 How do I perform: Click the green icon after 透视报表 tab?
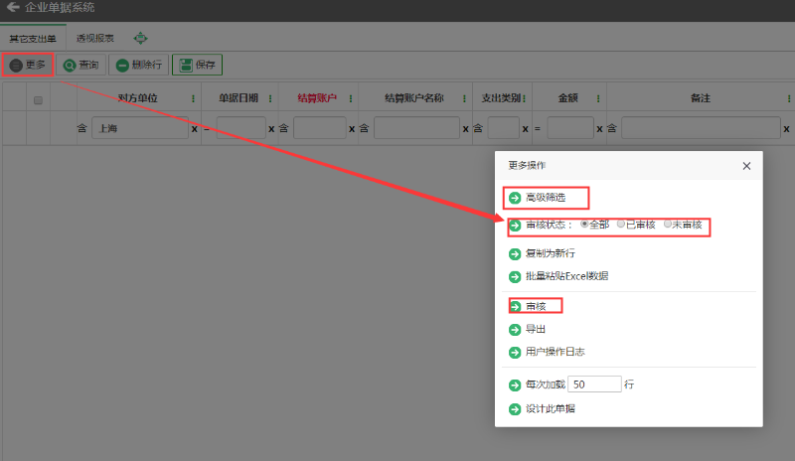pyautogui.click(x=140, y=38)
